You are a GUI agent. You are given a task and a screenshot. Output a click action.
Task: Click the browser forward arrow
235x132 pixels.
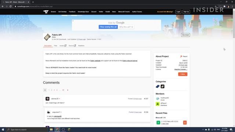[7, 7]
